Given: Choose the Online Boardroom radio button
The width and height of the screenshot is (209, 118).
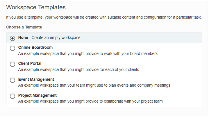Looking at the screenshot, I should tap(12, 48).
